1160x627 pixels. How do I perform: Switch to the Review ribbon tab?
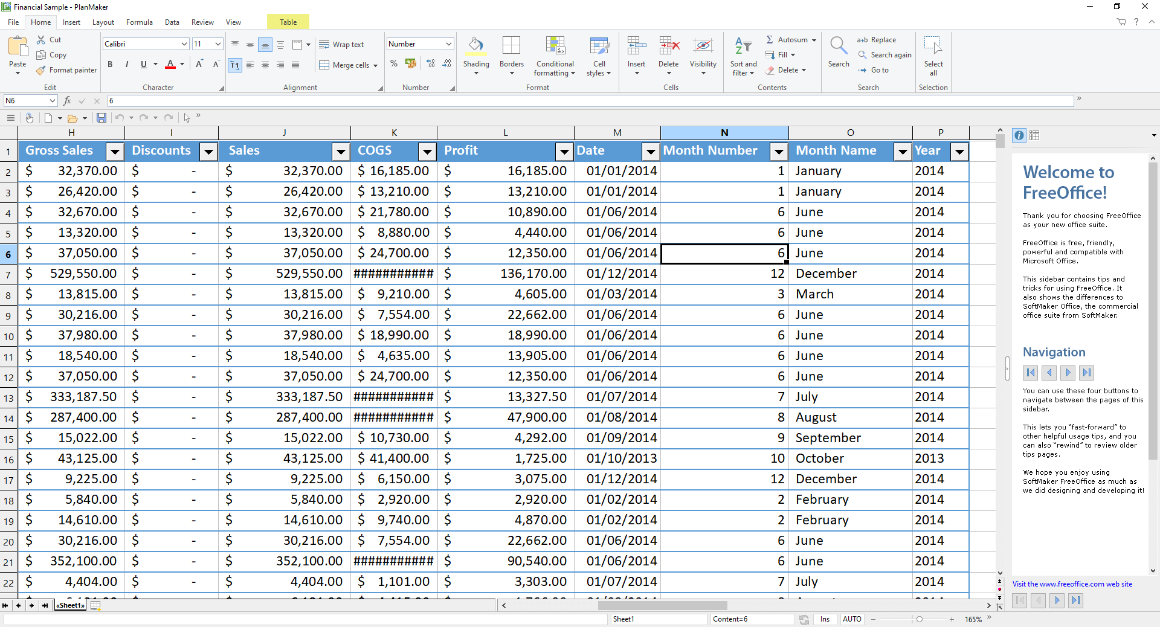[x=202, y=22]
